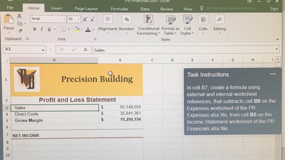Minimize the Task Instructions panel

273,74
